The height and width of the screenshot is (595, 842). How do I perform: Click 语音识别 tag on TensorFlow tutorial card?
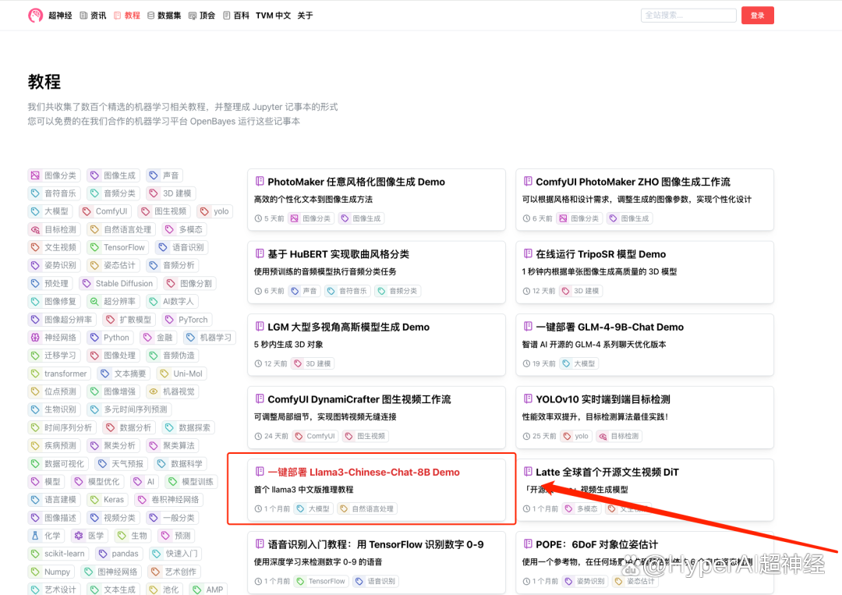point(376,581)
